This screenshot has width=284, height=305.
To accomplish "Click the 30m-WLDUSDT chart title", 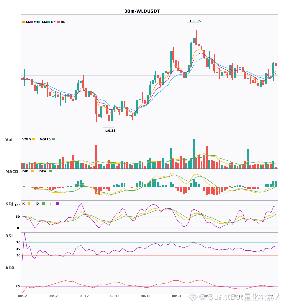I will [142, 11].
